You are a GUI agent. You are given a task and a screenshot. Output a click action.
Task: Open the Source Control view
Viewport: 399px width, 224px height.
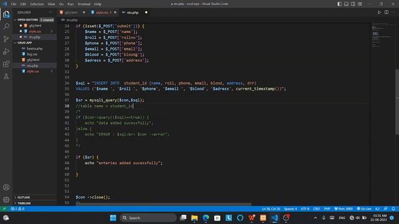click(6, 39)
